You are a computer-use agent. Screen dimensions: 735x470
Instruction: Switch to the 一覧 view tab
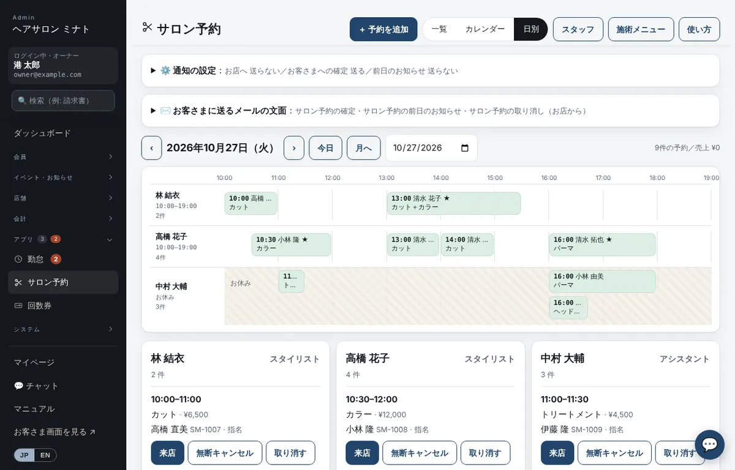click(x=439, y=29)
